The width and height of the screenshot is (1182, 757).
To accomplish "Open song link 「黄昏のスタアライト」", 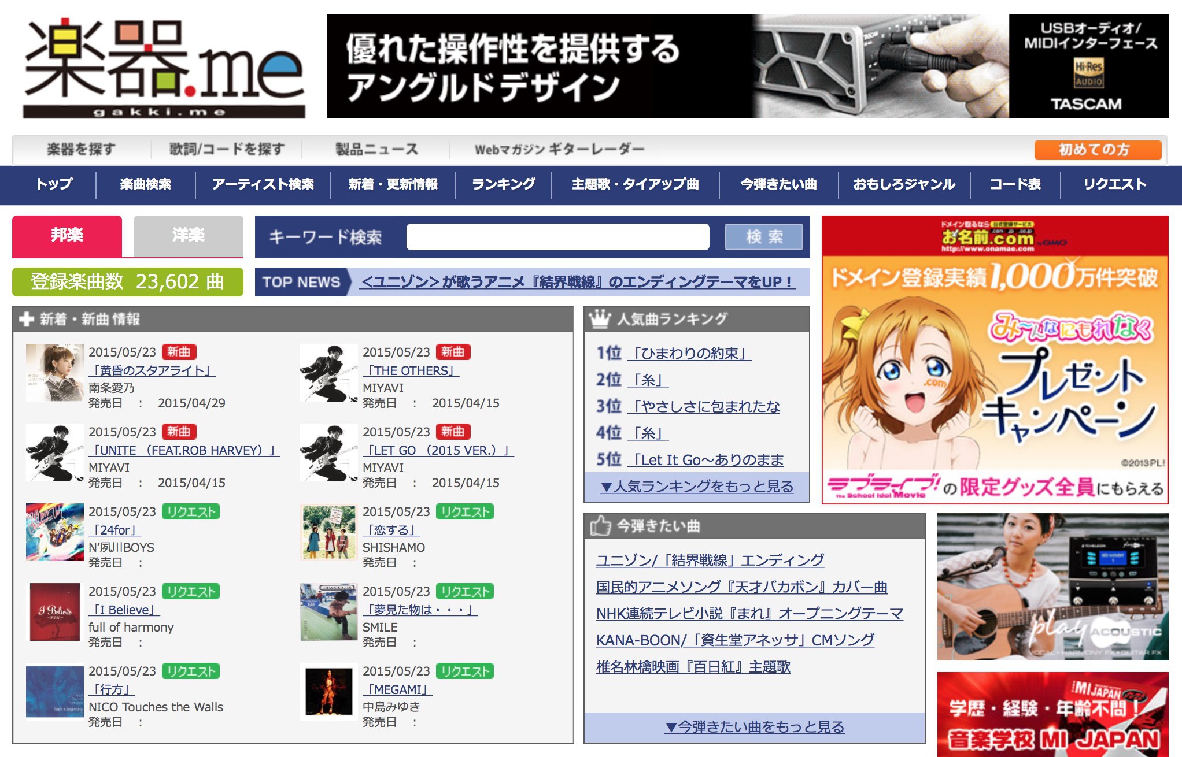I will 152,370.
